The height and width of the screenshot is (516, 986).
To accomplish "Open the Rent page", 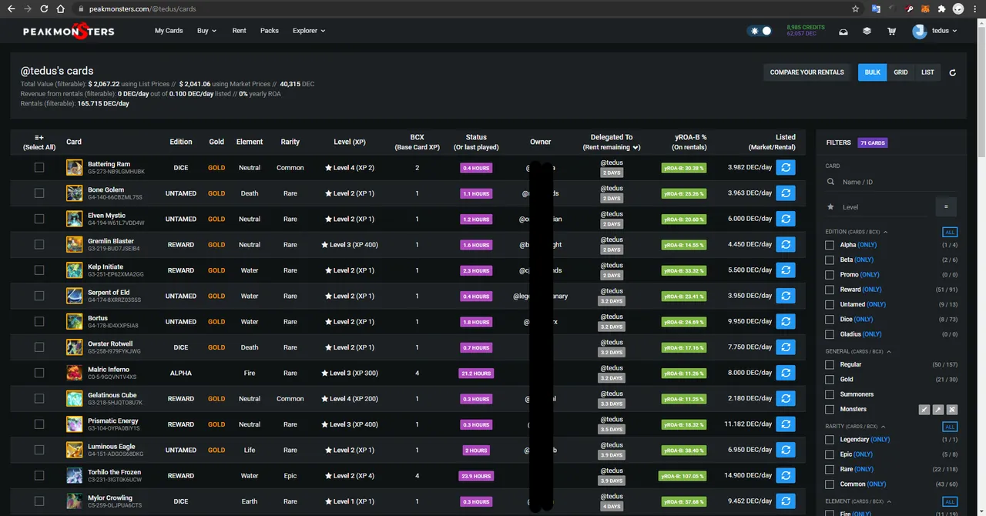I will [x=240, y=31].
